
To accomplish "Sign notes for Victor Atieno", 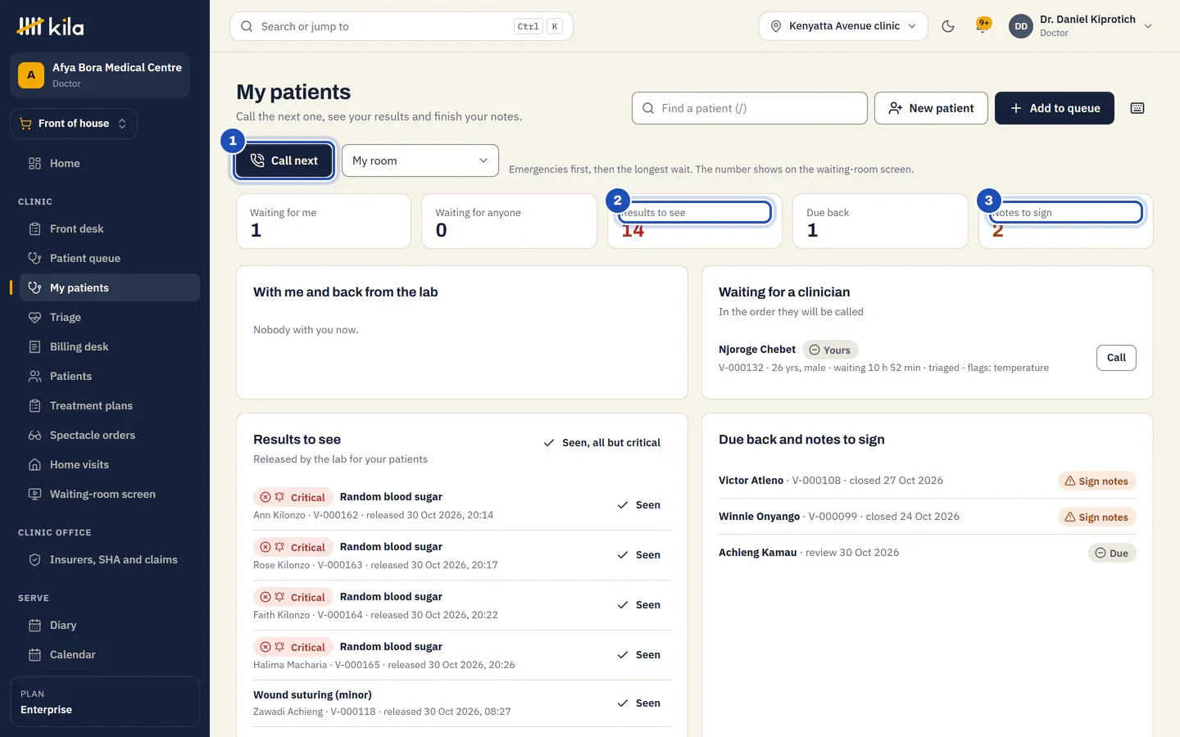I will pyautogui.click(x=1096, y=482).
